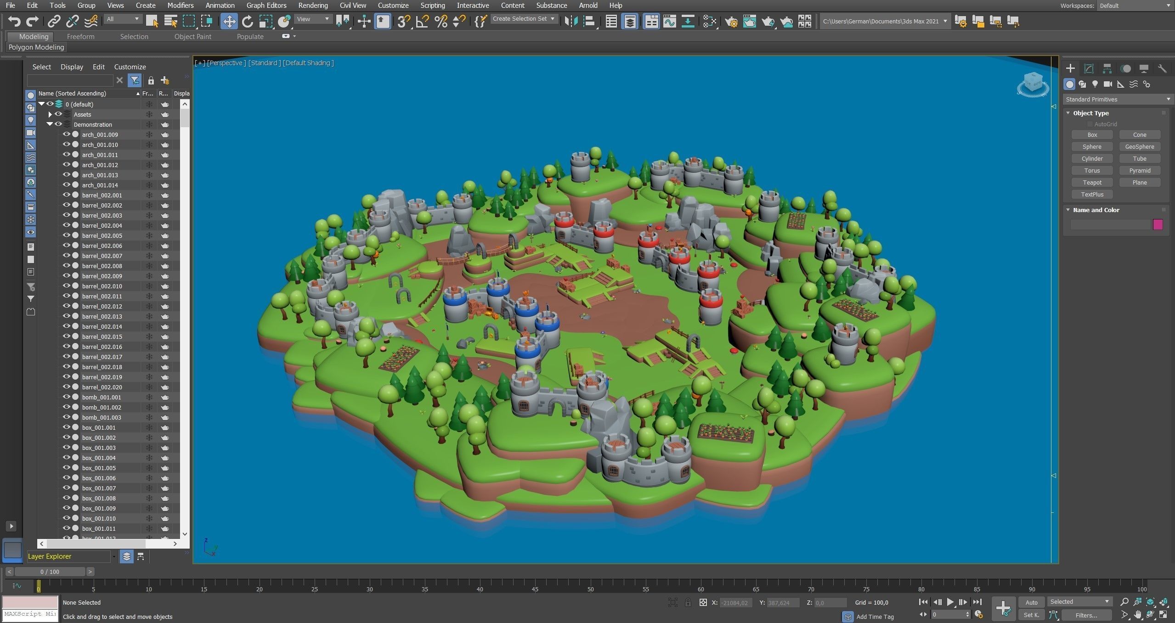Click the 0 / 100 time slider
Viewport: 1175px width, 623px height.
tap(50, 572)
